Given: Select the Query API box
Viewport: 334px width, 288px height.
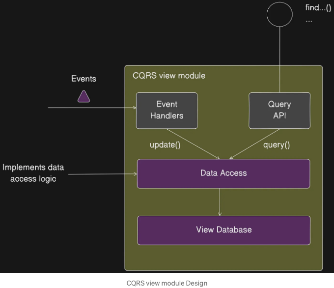Looking at the screenshot, I should (279, 111).
